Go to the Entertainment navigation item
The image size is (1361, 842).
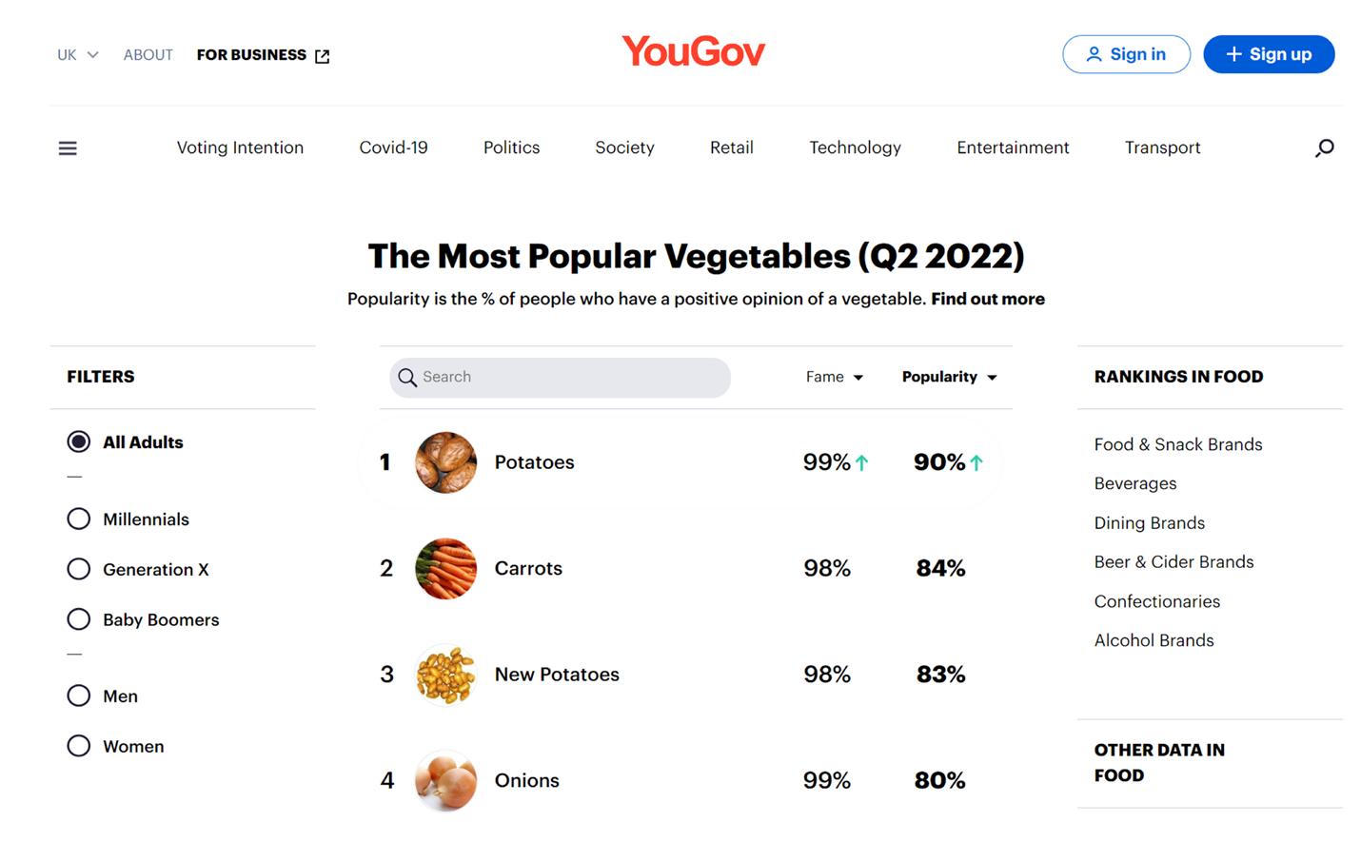[1013, 147]
